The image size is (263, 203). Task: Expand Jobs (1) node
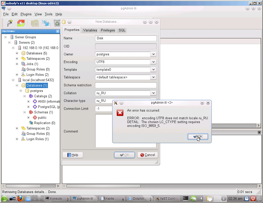coord(17,64)
